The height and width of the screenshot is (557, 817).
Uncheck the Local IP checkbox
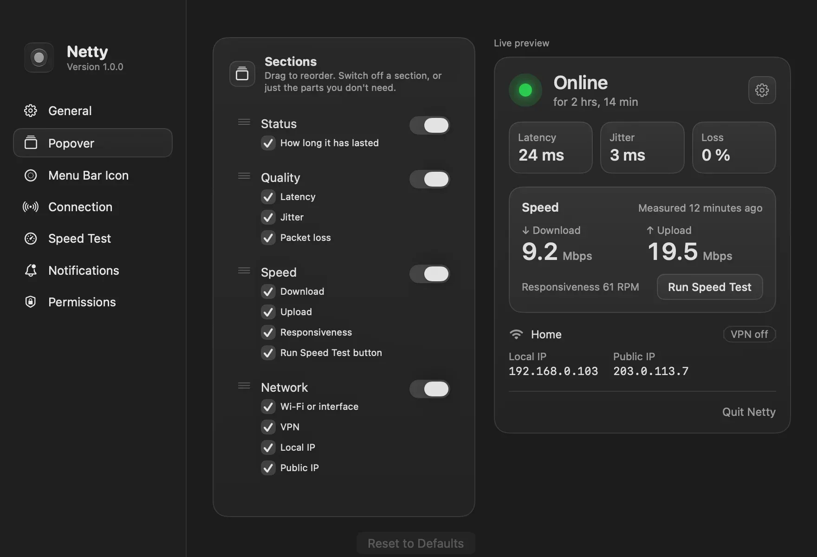coord(268,447)
